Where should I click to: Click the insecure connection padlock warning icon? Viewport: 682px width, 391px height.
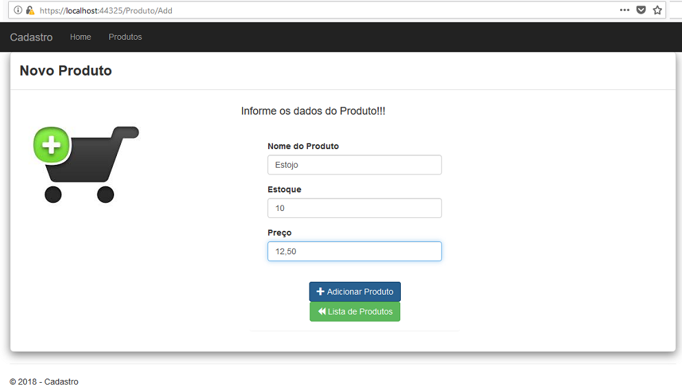30,10
